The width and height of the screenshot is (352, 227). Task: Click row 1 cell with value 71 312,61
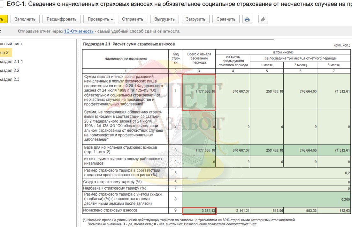(334, 92)
